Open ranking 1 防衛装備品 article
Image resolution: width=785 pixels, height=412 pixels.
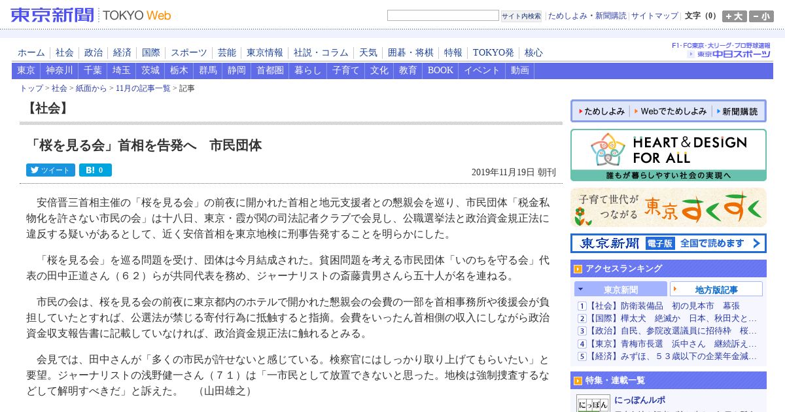click(664, 306)
